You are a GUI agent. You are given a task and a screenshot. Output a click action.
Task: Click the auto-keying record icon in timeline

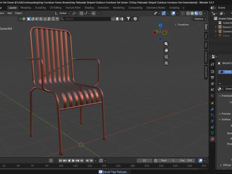coord(51,160)
